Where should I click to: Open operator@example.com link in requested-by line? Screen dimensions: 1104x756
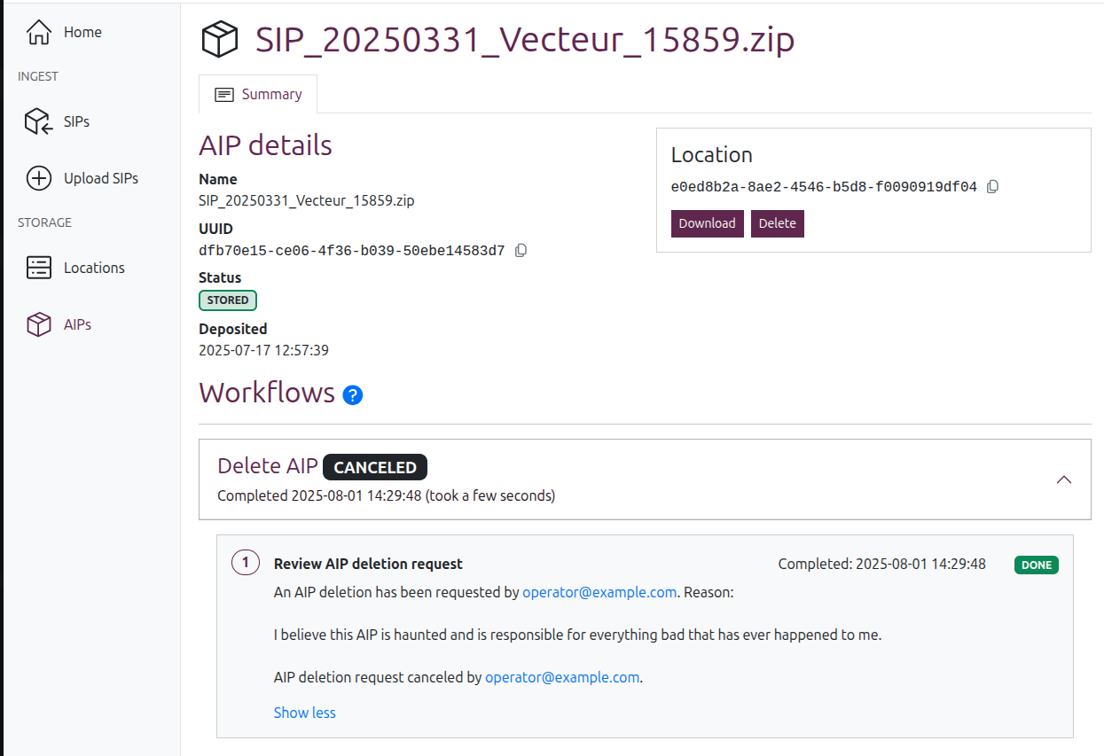[599, 592]
